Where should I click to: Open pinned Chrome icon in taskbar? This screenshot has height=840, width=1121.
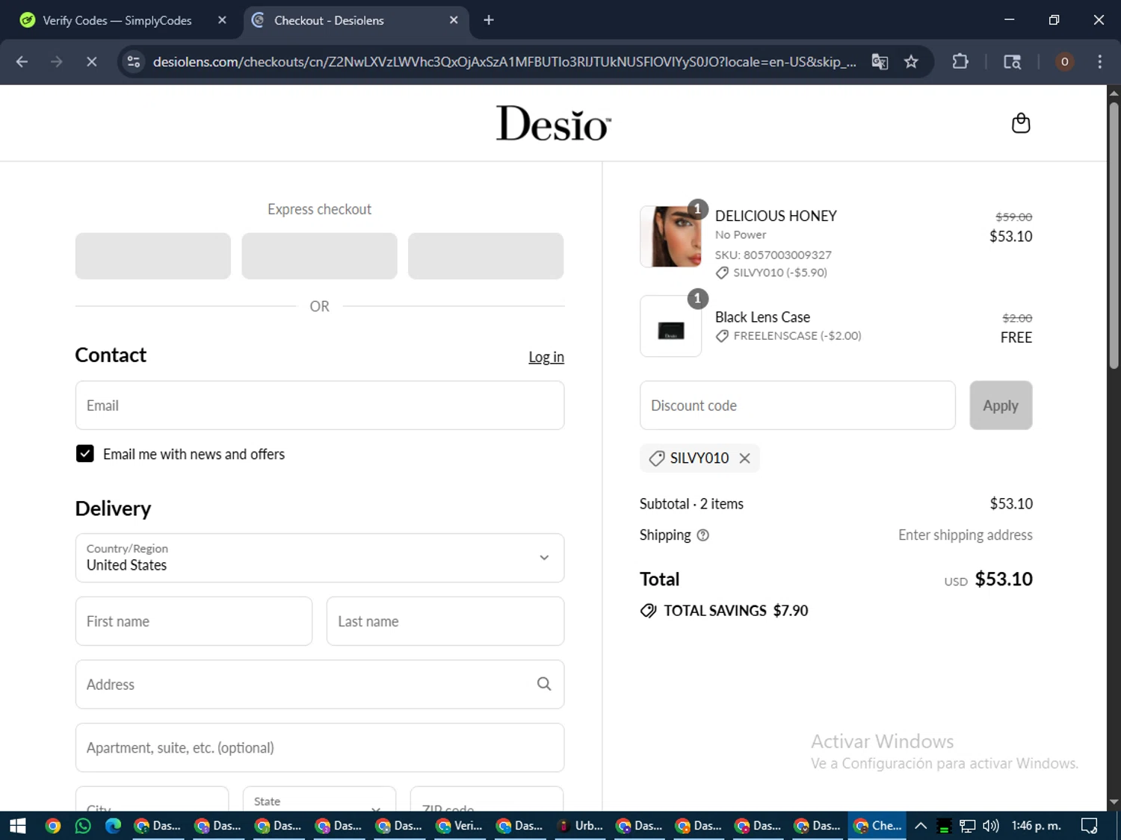(52, 826)
